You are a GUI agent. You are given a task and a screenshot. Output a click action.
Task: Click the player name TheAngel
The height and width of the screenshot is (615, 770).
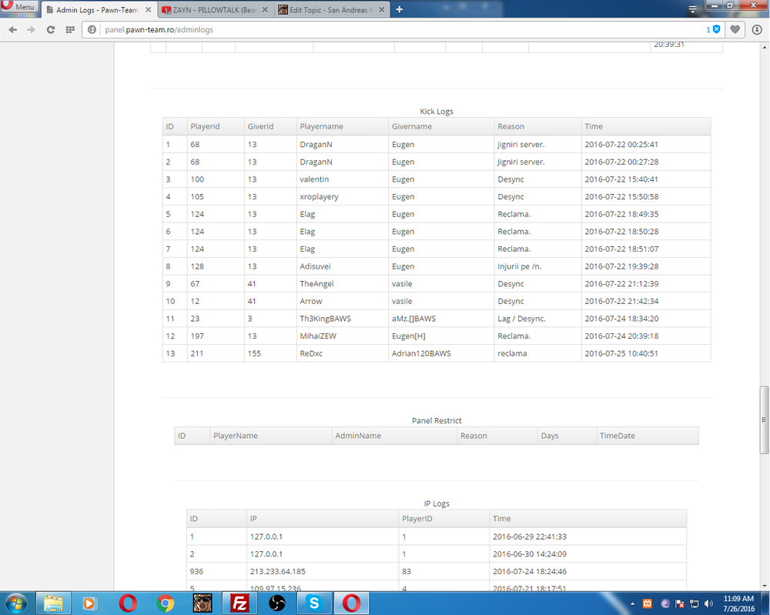pyautogui.click(x=316, y=284)
